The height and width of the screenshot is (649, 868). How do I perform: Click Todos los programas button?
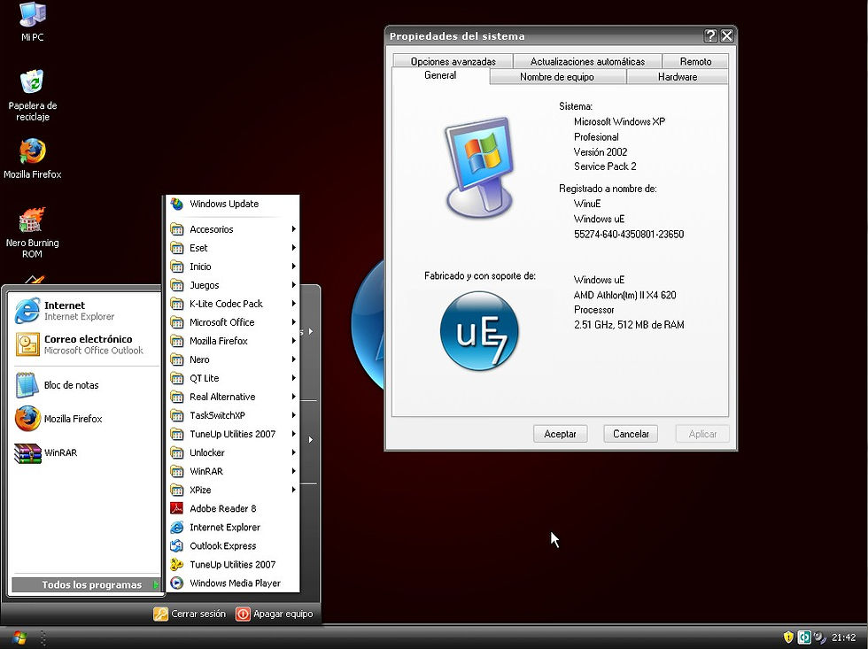(87, 585)
